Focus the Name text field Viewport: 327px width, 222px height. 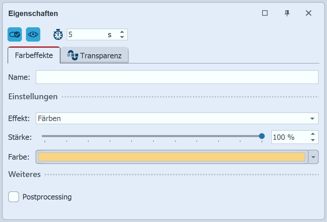click(x=177, y=77)
